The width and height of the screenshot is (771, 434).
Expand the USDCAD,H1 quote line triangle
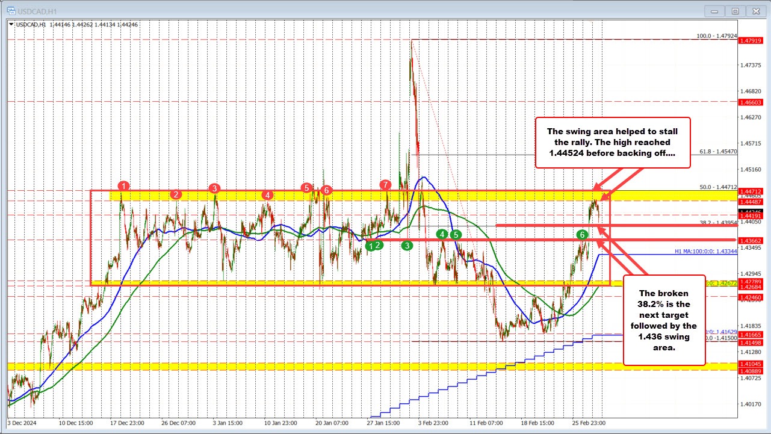(x=10, y=25)
